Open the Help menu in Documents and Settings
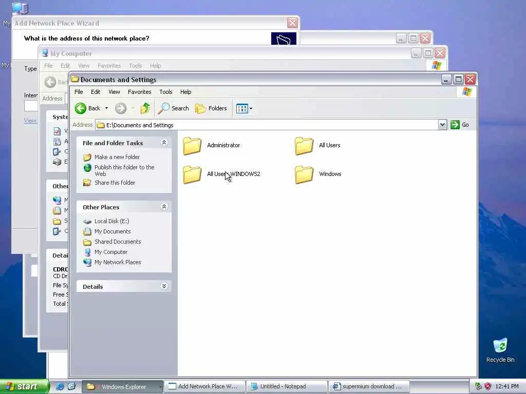The width and height of the screenshot is (526, 394). tap(185, 92)
